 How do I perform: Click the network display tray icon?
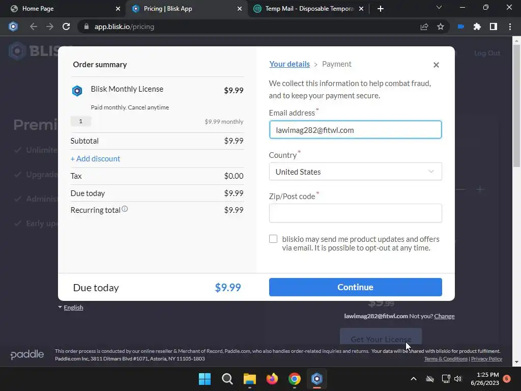pyautogui.click(x=446, y=379)
